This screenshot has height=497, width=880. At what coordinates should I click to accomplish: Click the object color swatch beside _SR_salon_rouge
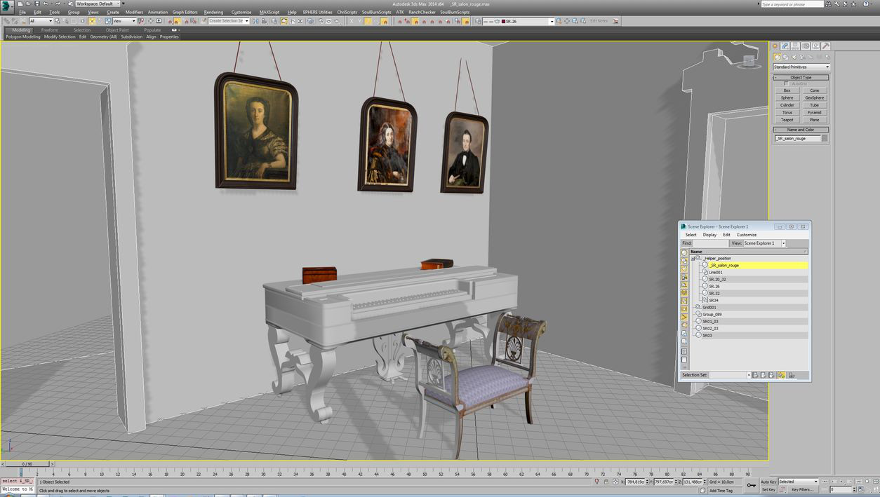(x=825, y=139)
